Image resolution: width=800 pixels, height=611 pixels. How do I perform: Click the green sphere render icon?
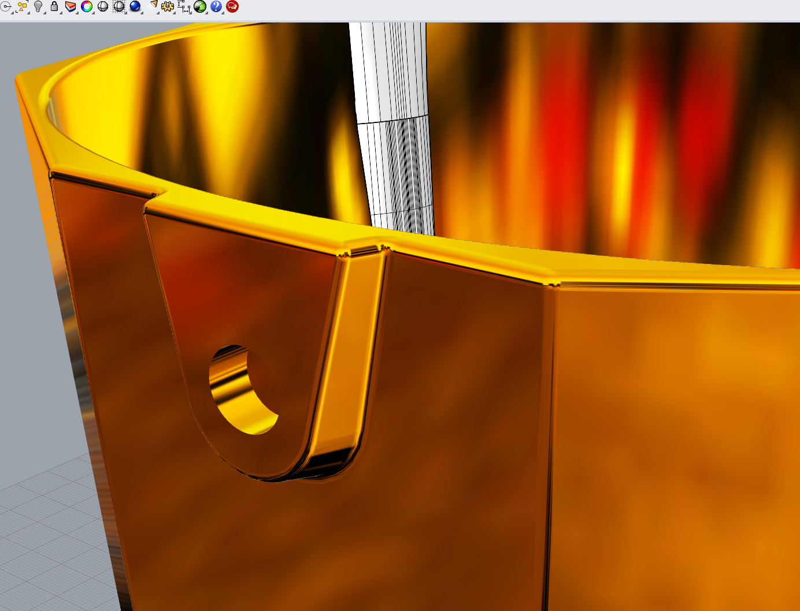point(200,6)
